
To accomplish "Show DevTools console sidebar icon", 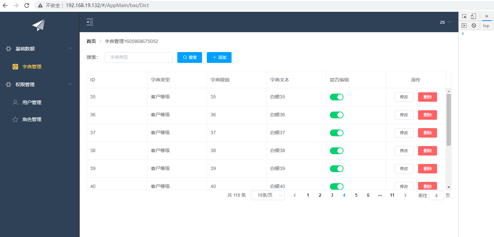I will tap(464, 25).
